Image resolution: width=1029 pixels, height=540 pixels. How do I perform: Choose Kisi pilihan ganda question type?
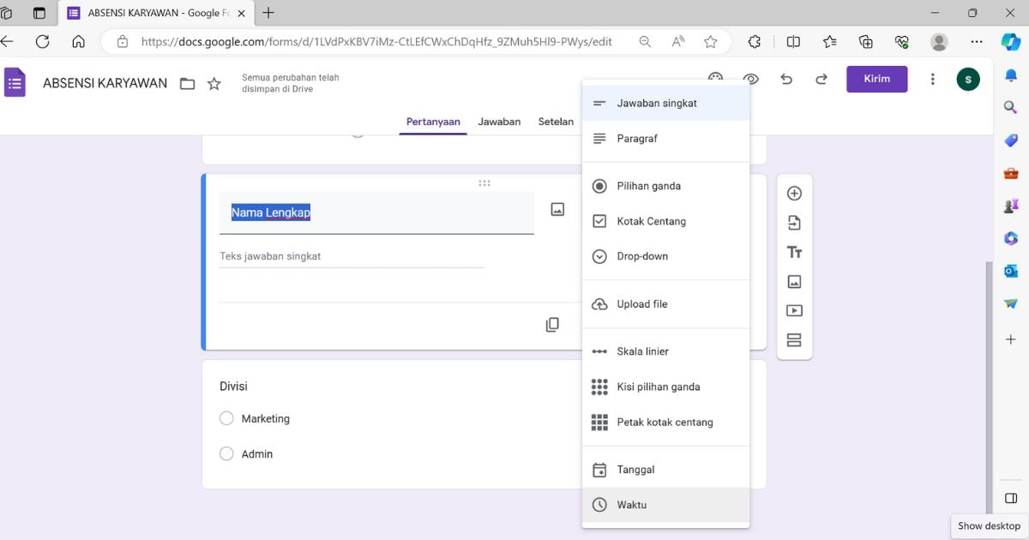pyautogui.click(x=665, y=387)
